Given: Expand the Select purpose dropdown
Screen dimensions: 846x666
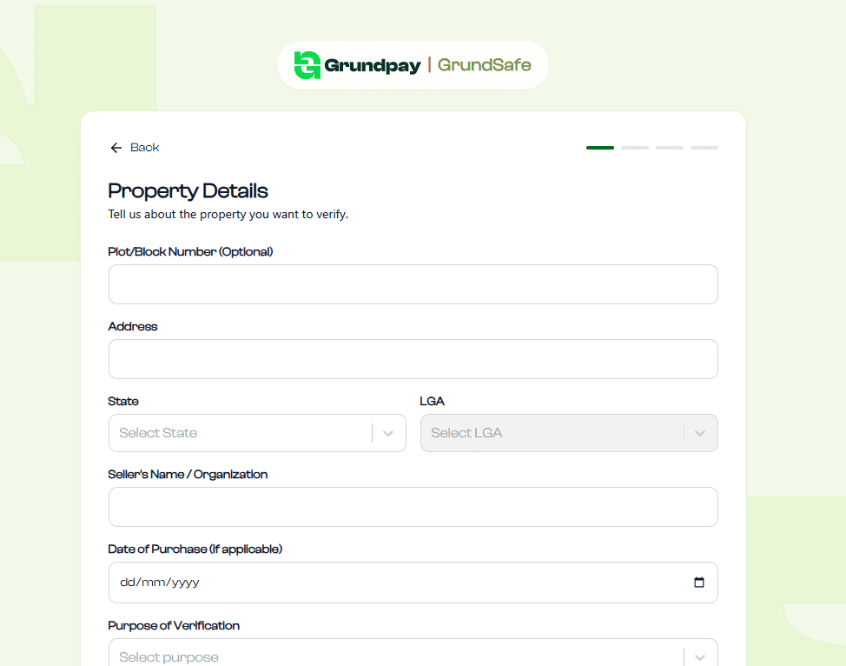Looking at the screenshot, I should click(395, 656).
